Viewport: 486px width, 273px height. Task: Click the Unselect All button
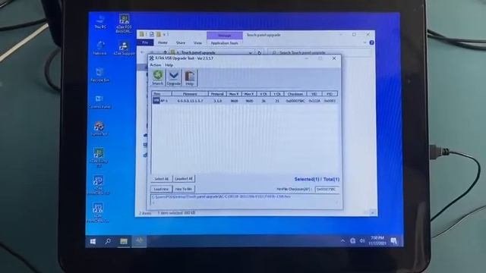pyautogui.click(x=184, y=179)
